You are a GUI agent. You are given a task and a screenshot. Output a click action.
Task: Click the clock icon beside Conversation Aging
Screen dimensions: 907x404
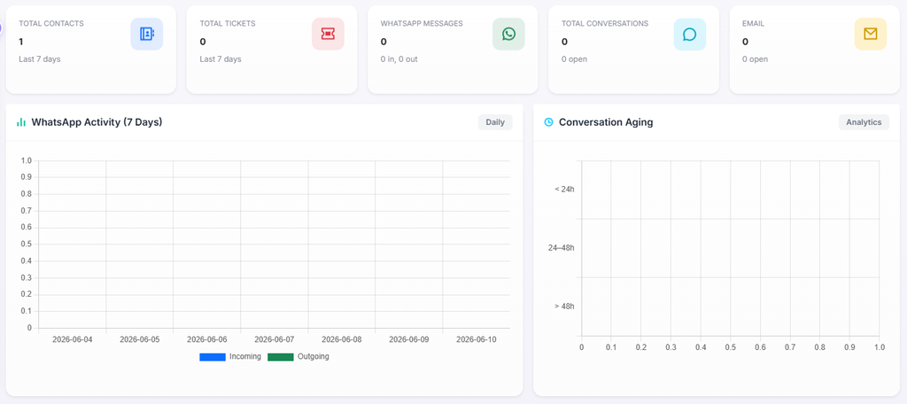click(549, 122)
